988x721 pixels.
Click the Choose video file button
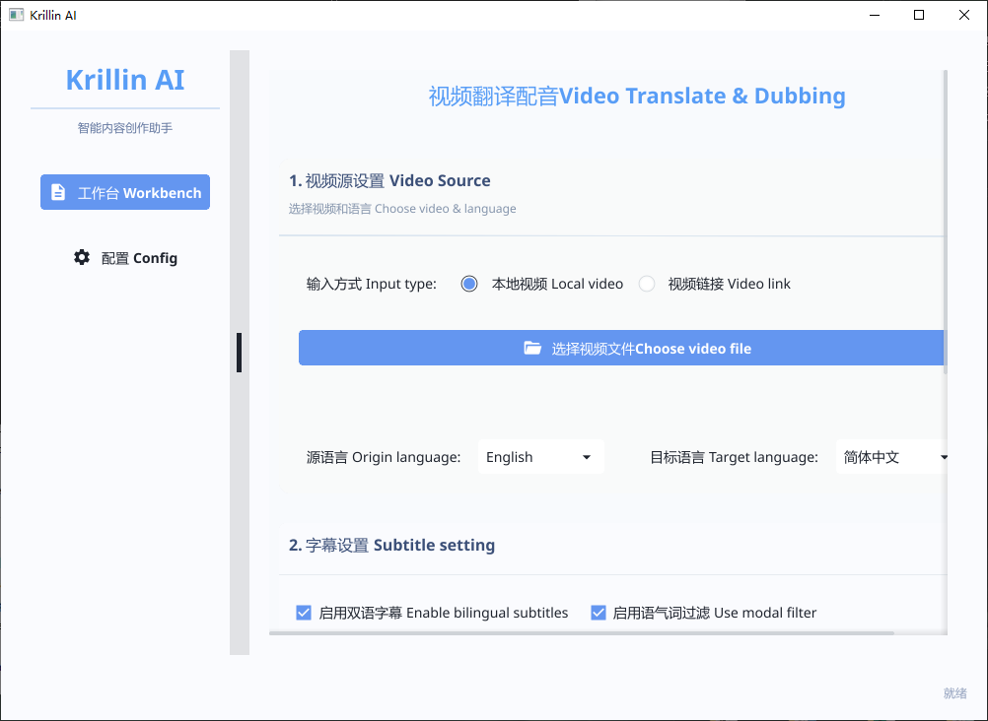click(x=621, y=347)
